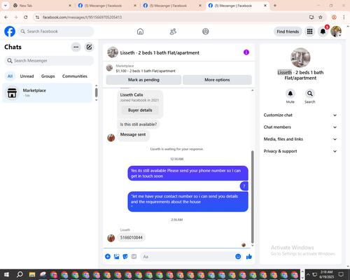
Task: Choose a sticker icon in composer
Action: coord(125,256)
